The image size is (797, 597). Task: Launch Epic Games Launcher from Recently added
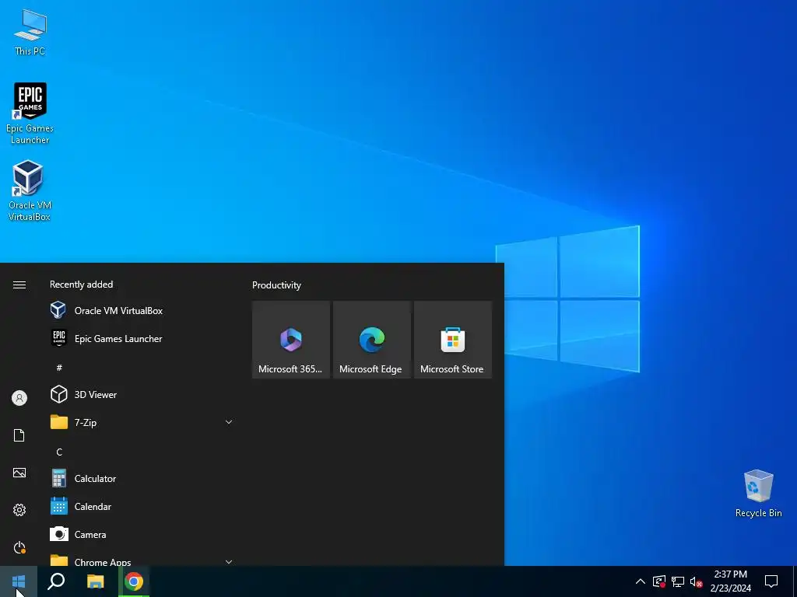coord(142,339)
